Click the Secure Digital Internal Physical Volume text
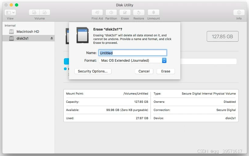The width and height of the screenshot is (249, 156). pyautogui.click(x=209, y=94)
